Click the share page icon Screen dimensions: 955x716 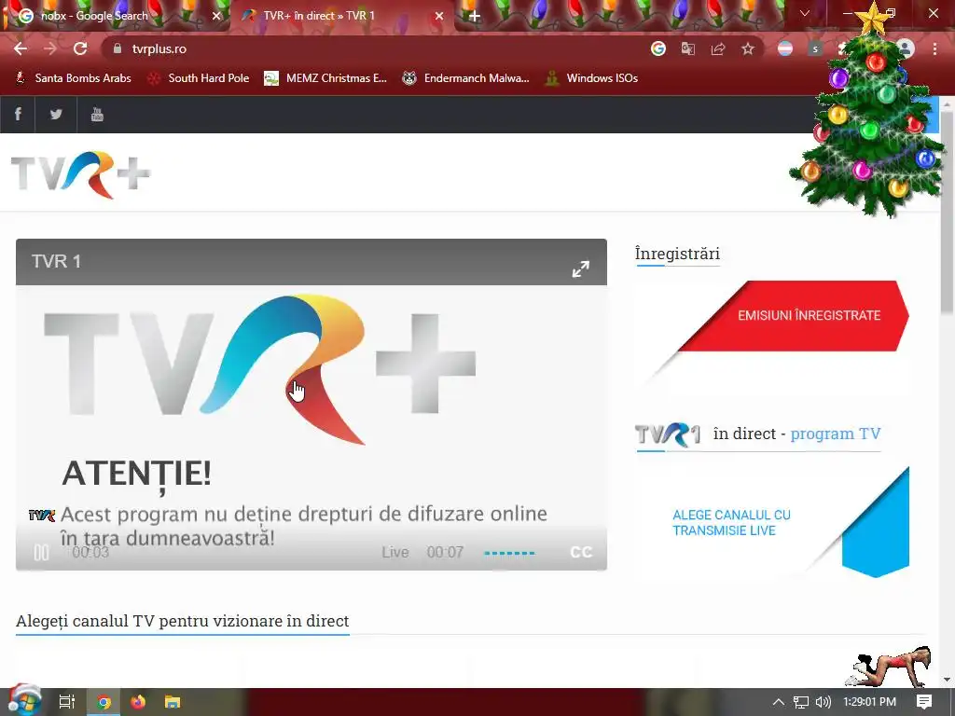click(718, 48)
